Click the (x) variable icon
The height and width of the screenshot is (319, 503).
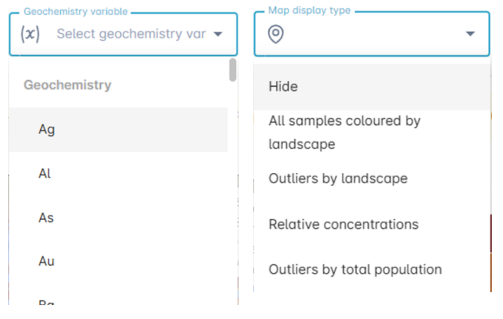pos(30,34)
